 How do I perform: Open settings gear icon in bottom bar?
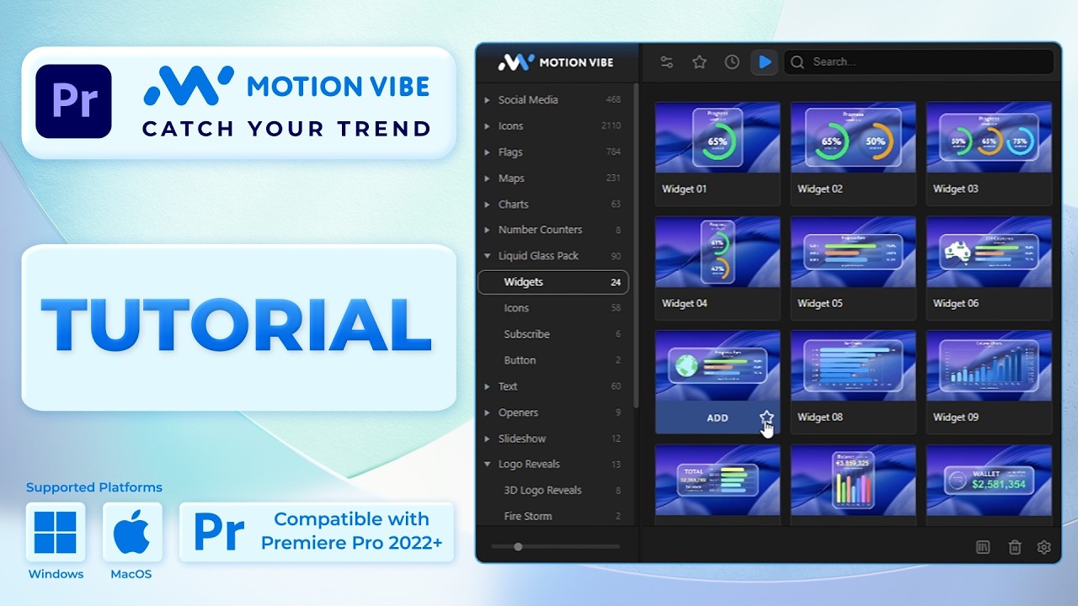tap(1044, 547)
